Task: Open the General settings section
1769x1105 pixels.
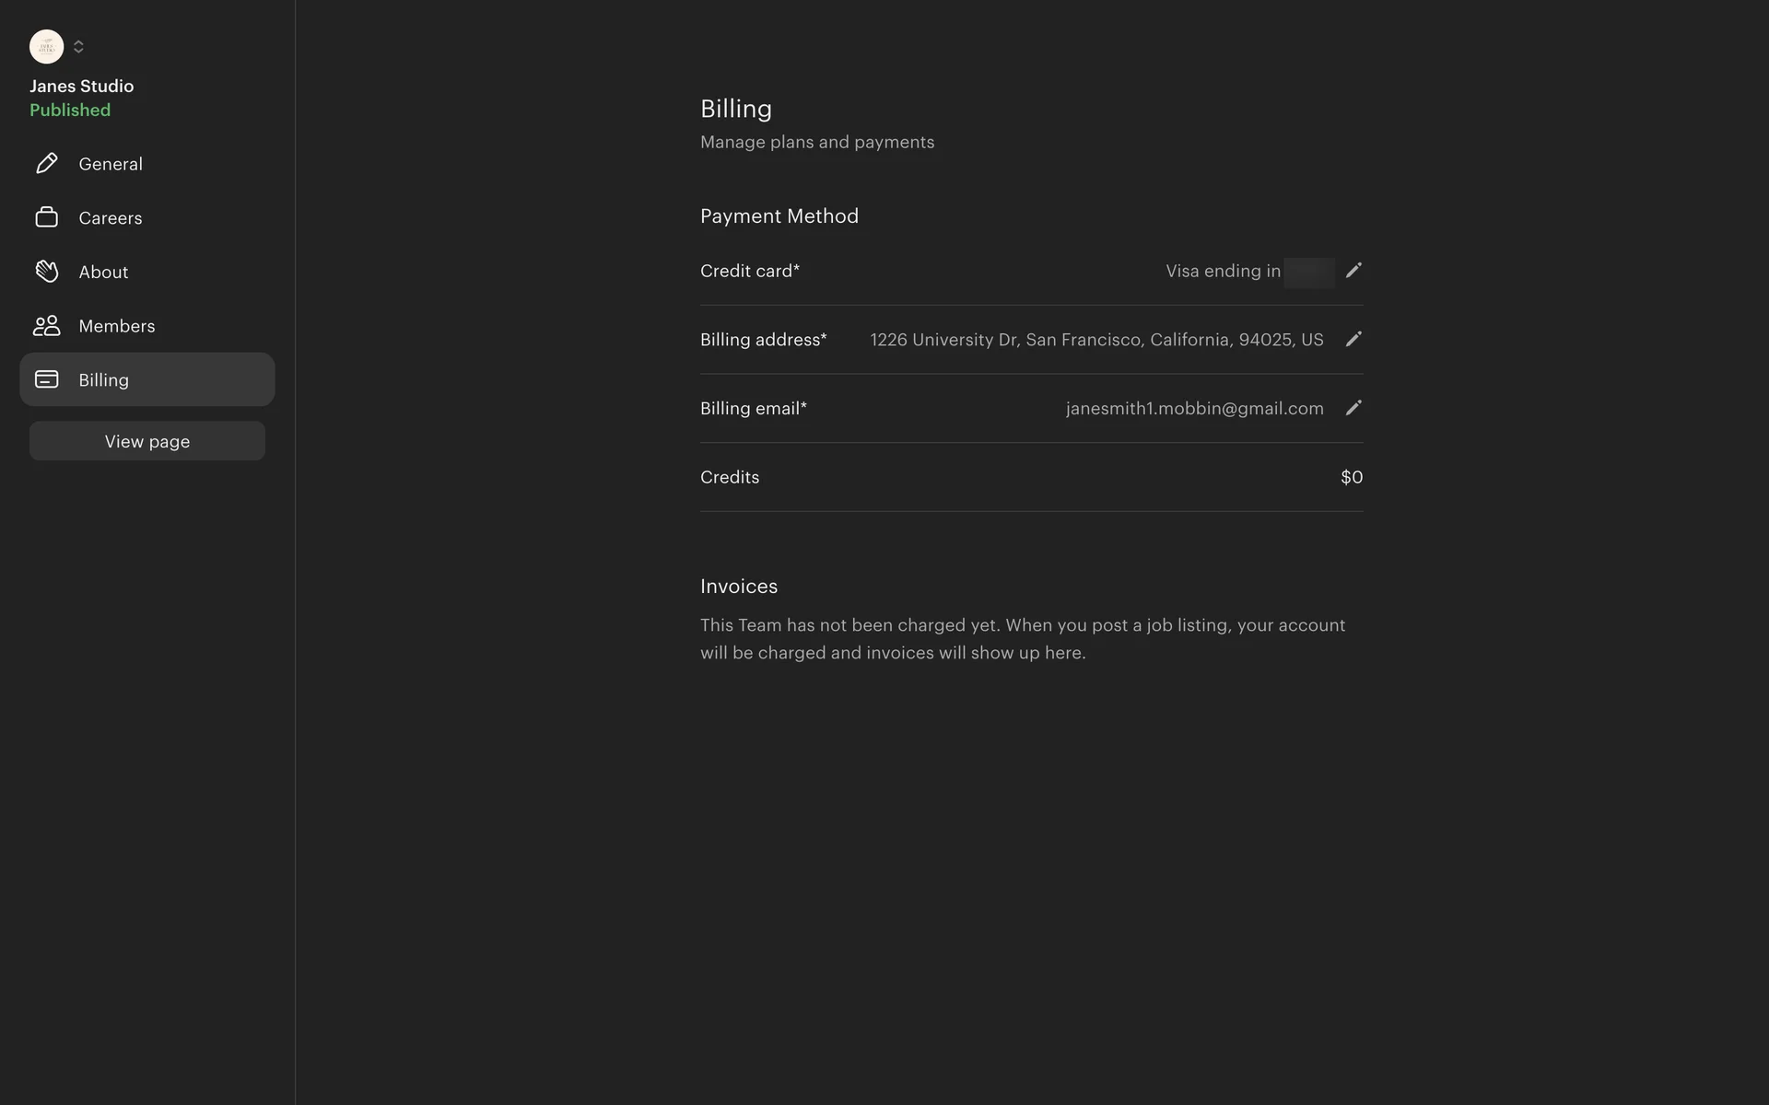Action: pyautogui.click(x=111, y=164)
